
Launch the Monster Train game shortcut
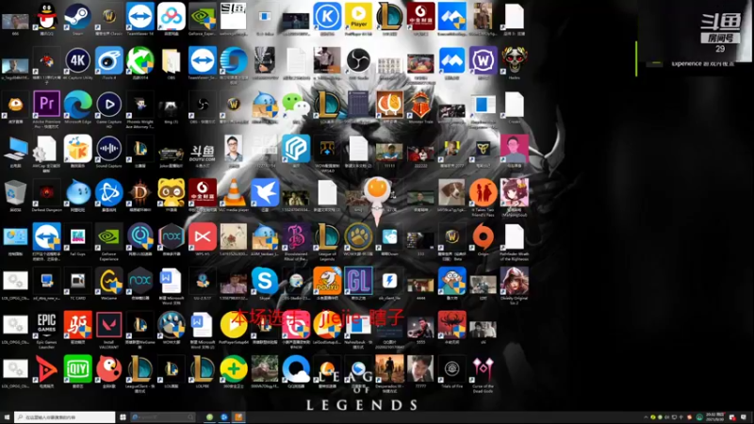tap(420, 105)
